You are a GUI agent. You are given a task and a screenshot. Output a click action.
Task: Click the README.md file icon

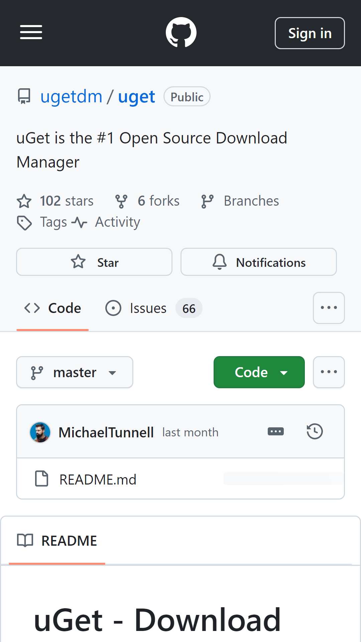point(42,478)
